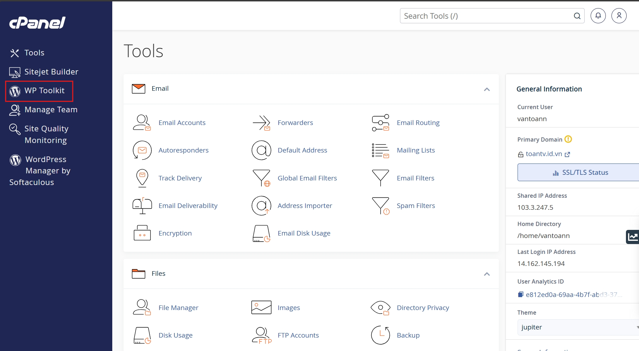The height and width of the screenshot is (351, 639).
Task: Click the Email Filters funnel icon
Action: coord(381,178)
